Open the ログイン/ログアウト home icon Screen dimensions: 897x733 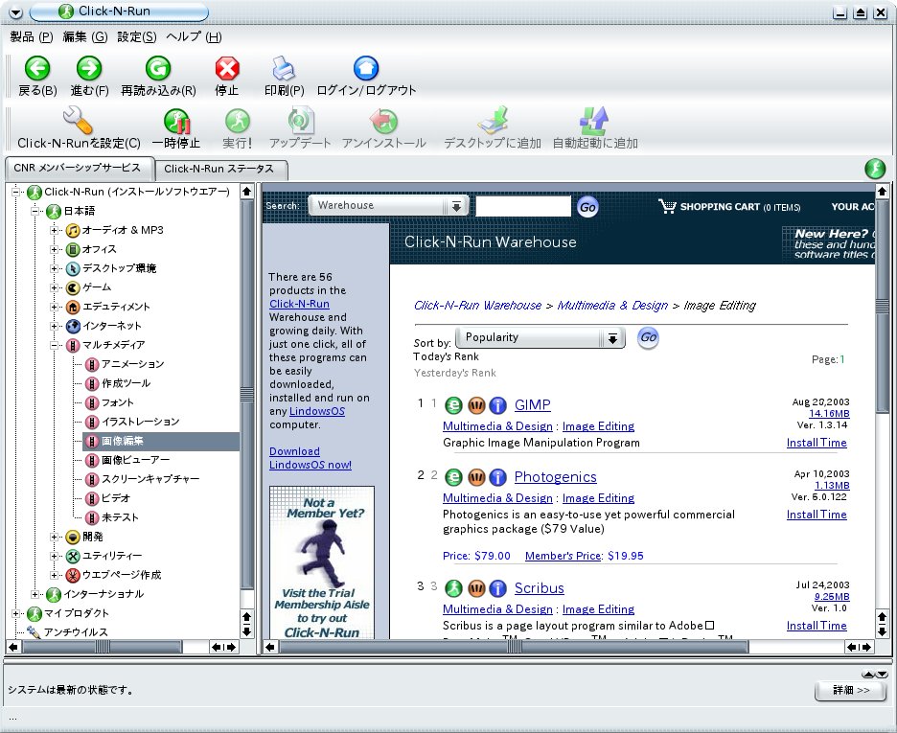tap(366, 69)
